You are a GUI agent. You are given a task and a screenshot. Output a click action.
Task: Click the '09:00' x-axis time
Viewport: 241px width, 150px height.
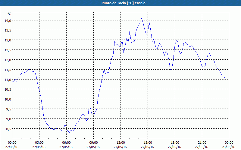93,143
